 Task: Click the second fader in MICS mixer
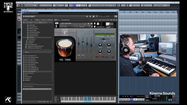coord(83,42)
